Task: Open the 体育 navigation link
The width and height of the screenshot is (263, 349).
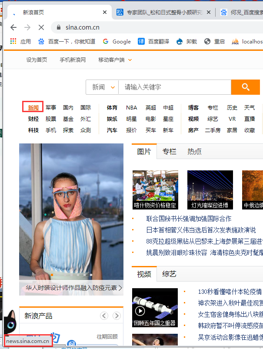Action: coord(112,108)
